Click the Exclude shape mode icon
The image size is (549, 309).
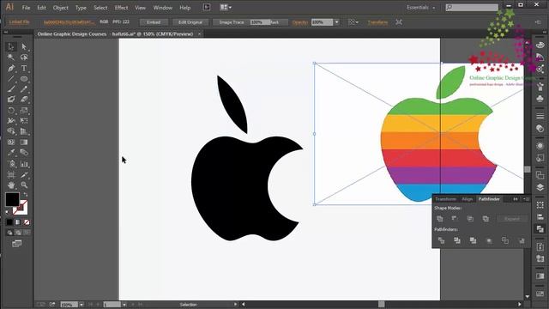pos(486,219)
